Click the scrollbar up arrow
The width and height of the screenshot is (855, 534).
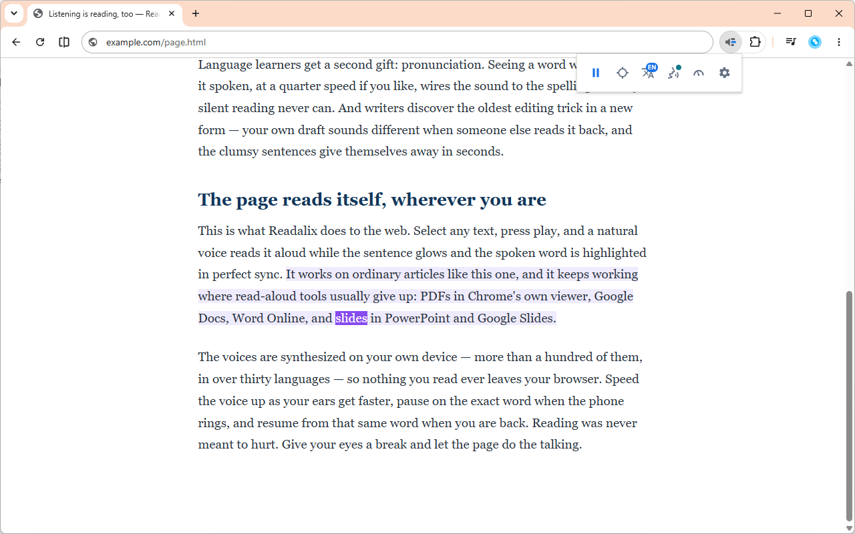[x=850, y=64]
